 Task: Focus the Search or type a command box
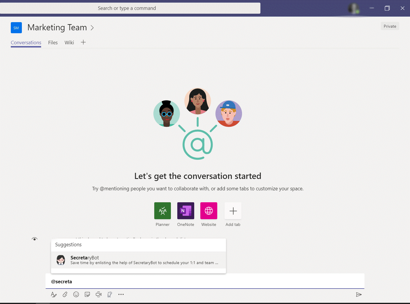point(130,8)
